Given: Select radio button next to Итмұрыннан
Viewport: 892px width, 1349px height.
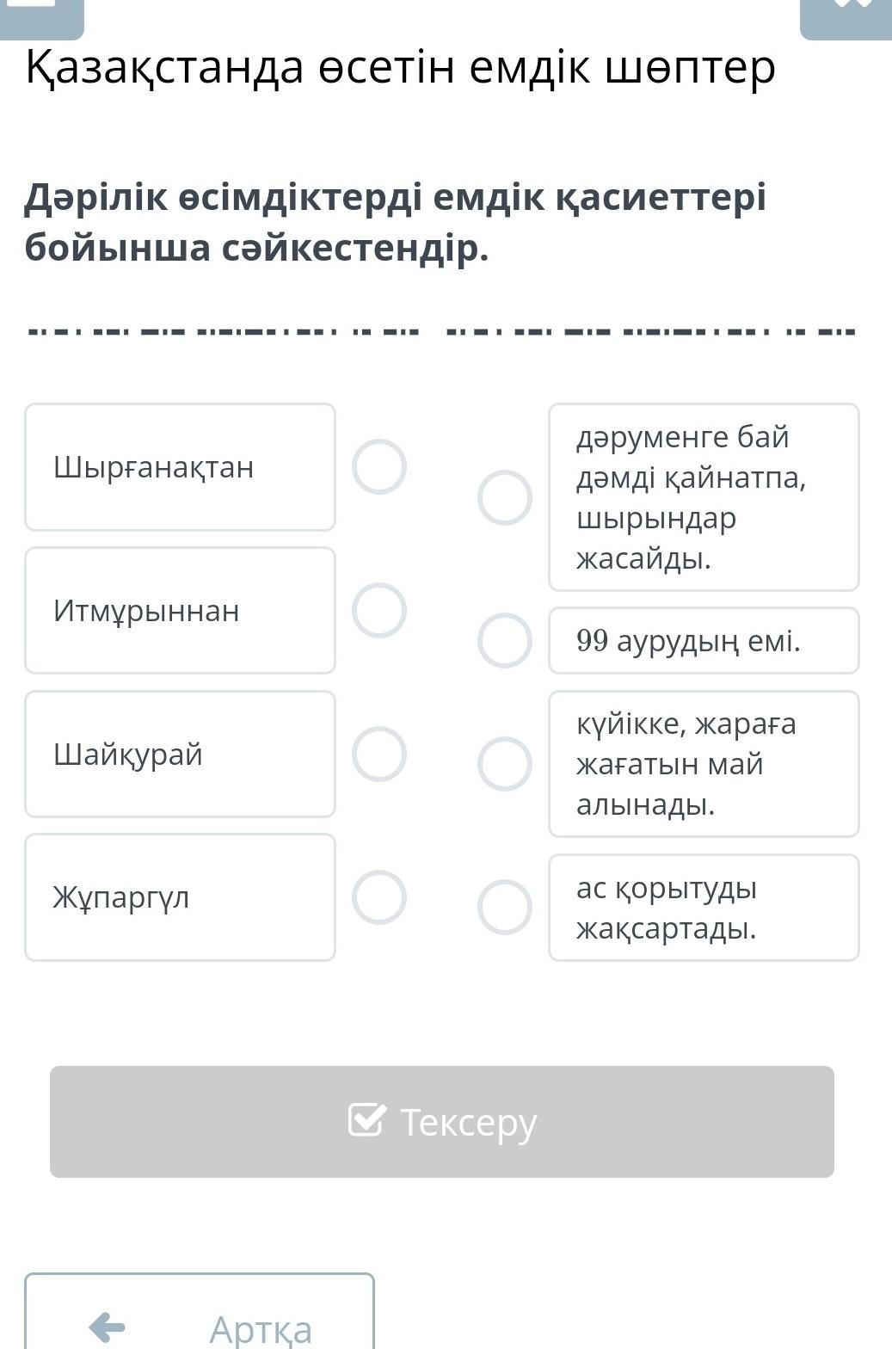Looking at the screenshot, I should pyautogui.click(x=379, y=611).
